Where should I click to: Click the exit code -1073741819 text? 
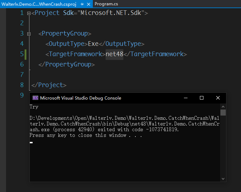point(162,129)
